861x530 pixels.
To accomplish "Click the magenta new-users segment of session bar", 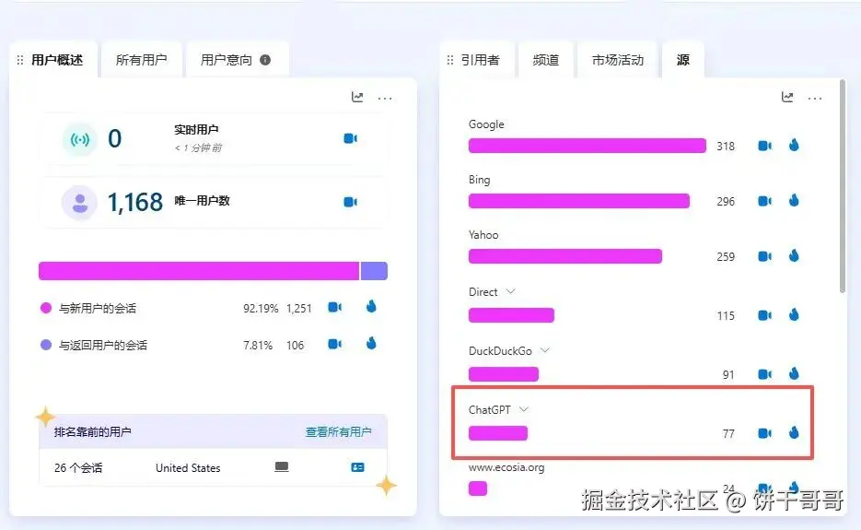I will click(x=199, y=271).
